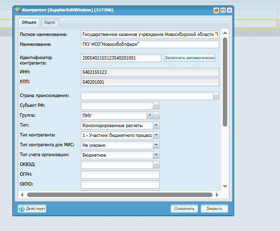Click the Страна происхождения field
Screen dimensions: 280x231
(147, 96)
